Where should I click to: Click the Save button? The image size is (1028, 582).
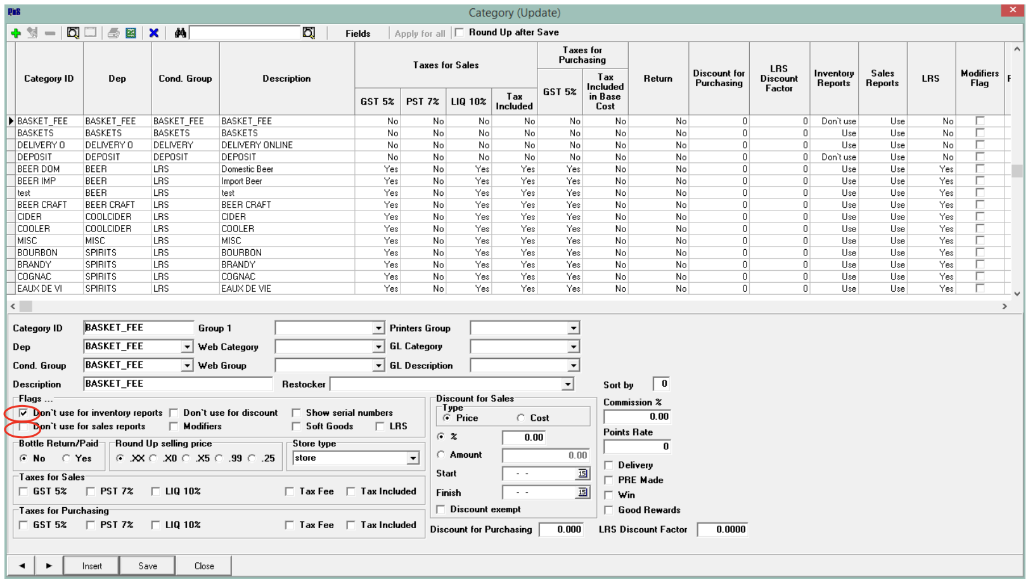coord(148,566)
